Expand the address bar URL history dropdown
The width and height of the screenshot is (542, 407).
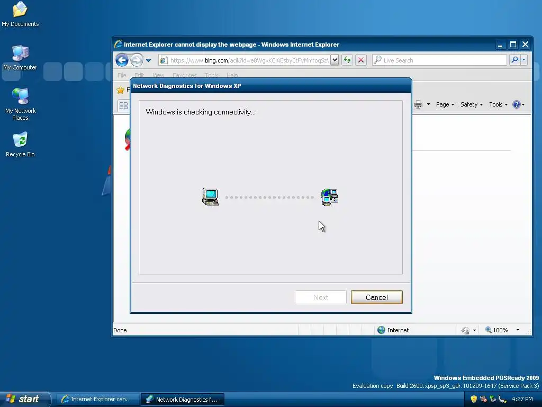pos(335,60)
